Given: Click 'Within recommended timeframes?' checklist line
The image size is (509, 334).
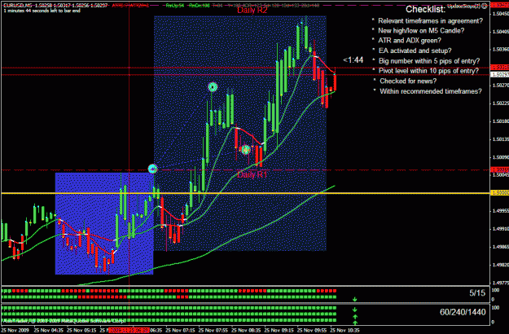Looking at the screenshot, I should (431, 91).
